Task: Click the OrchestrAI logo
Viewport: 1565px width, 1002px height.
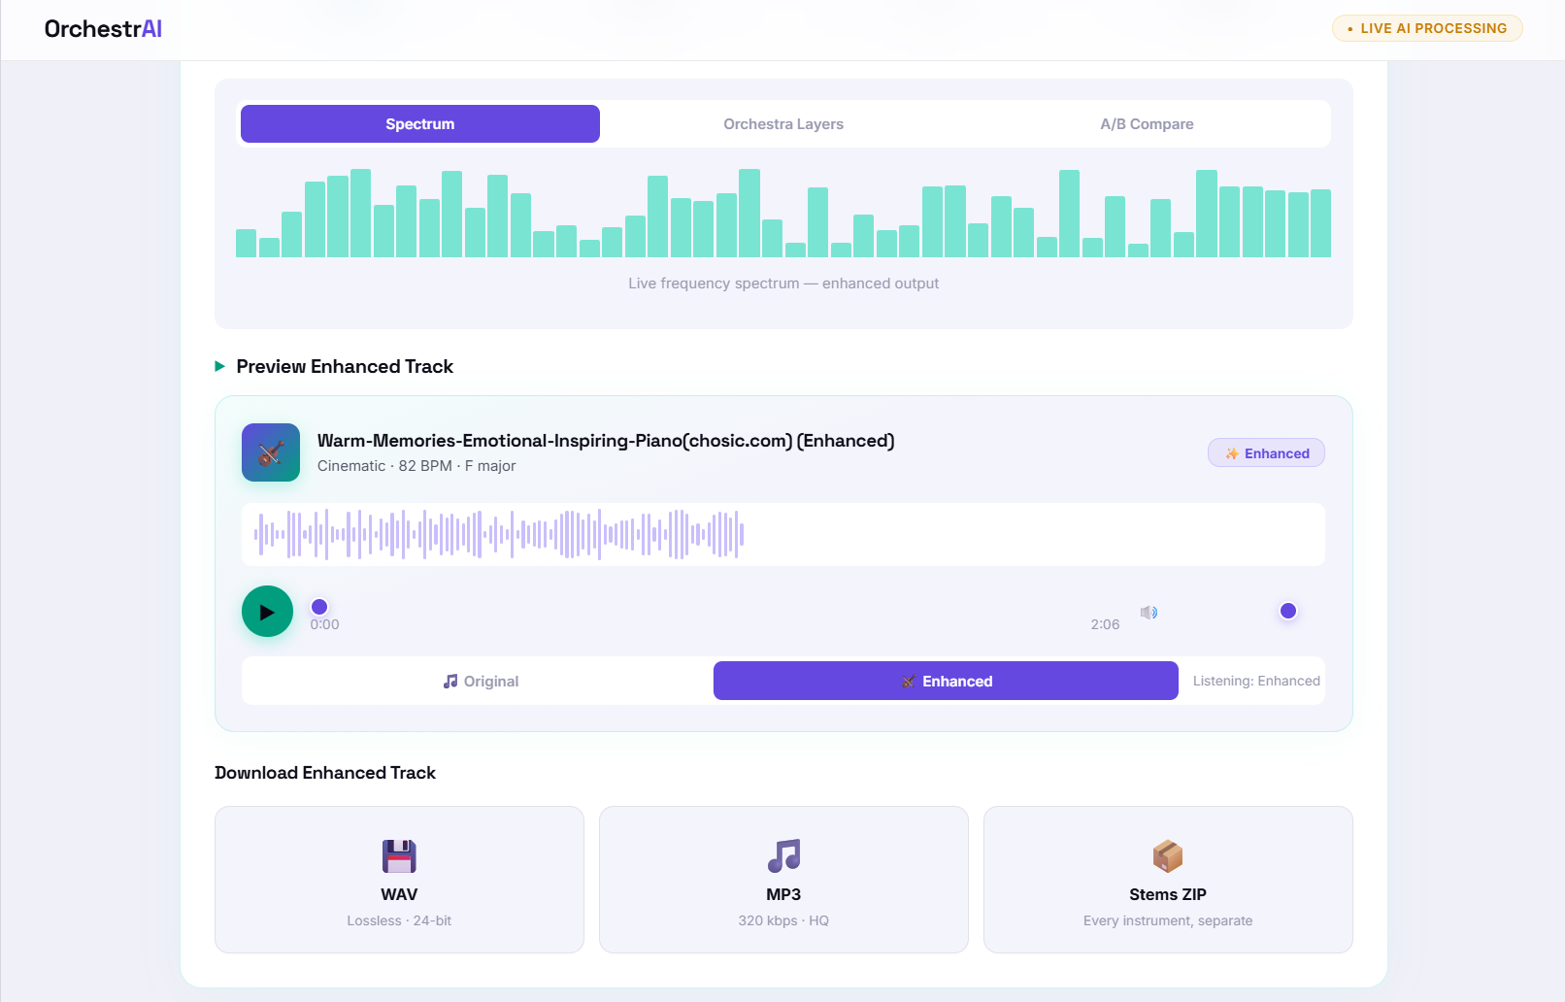Action: point(103,29)
